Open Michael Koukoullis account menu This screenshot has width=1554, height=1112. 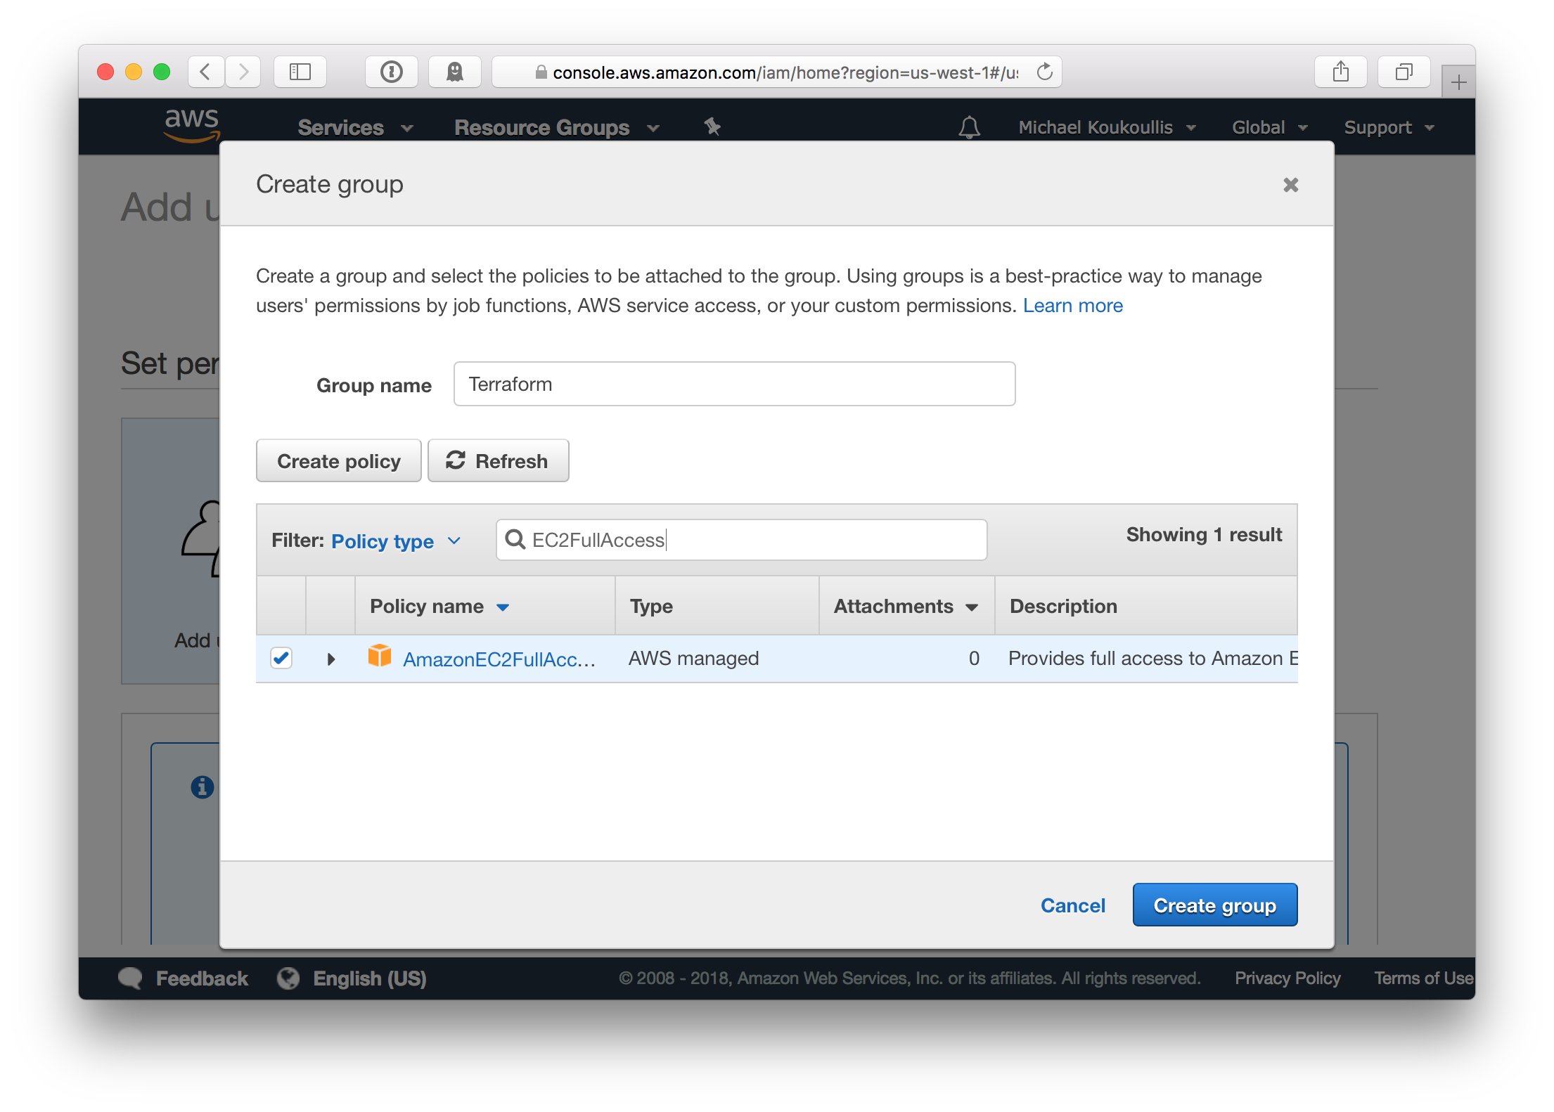1107,127
